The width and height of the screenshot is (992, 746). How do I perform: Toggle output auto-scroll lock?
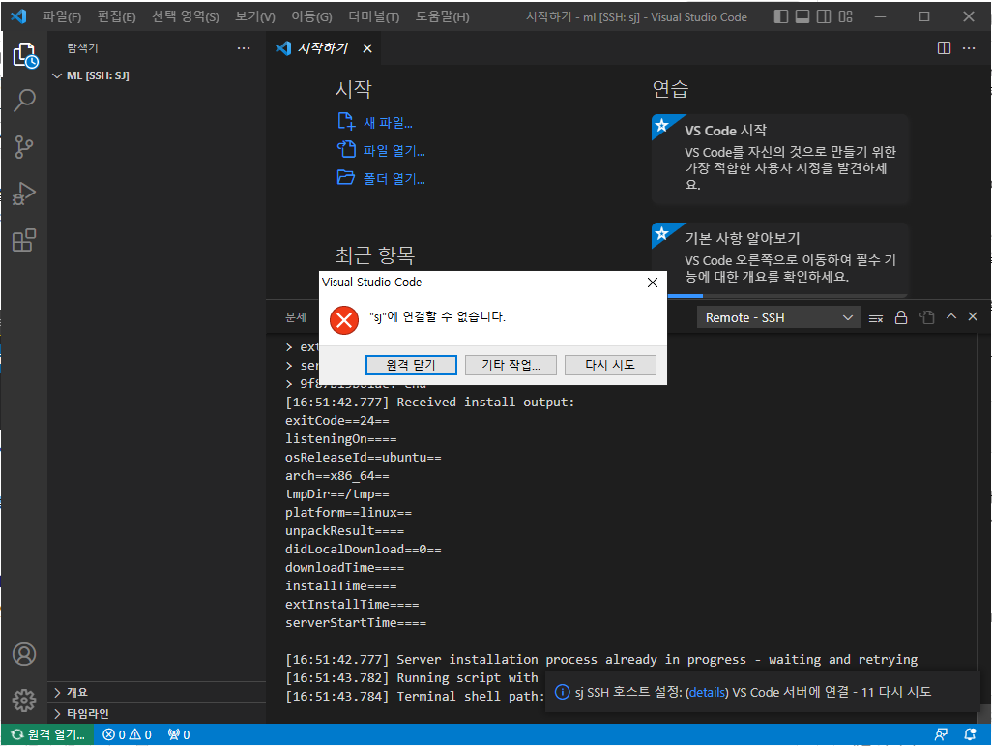tap(901, 317)
